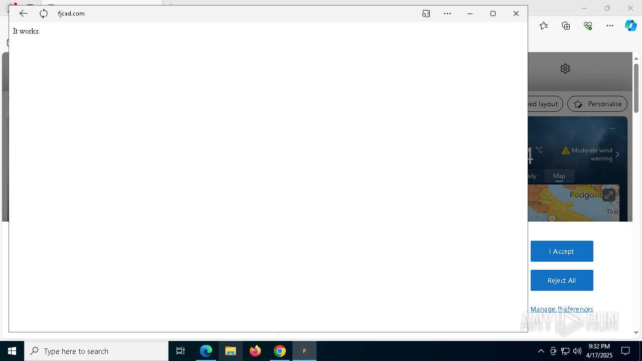Open weather card more options
The height and width of the screenshot is (361, 642).
pos(612,128)
